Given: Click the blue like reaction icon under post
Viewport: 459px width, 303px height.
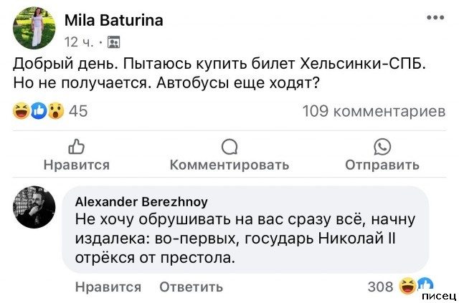Looking at the screenshot, I should (x=38, y=111).
